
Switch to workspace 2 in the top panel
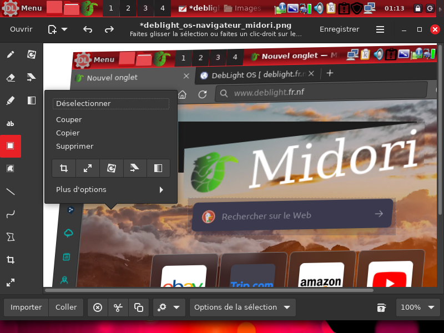[128, 8]
